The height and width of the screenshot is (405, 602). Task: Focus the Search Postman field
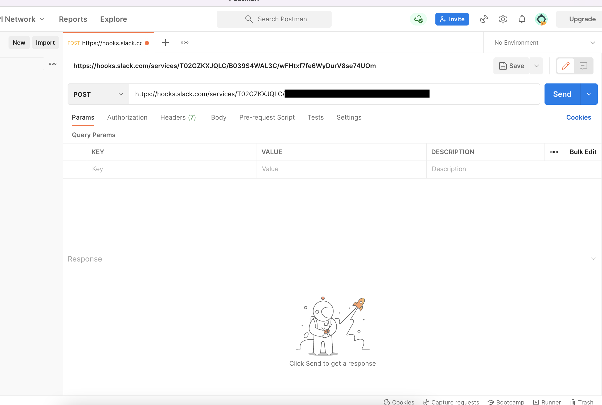tap(274, 19)
